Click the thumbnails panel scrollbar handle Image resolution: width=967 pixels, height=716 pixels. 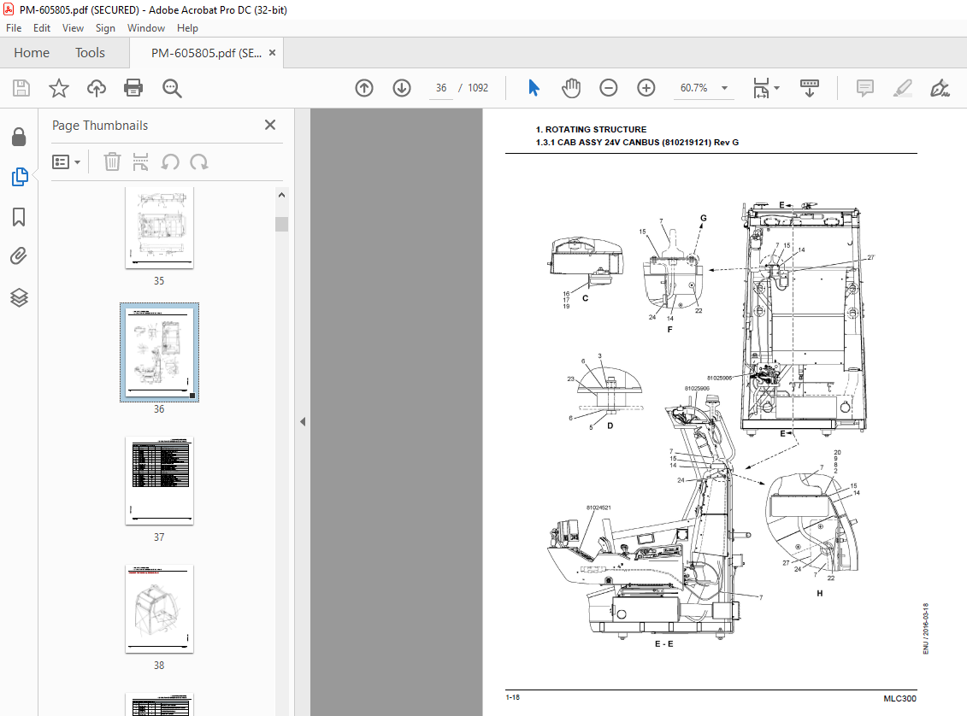(282, 224)
